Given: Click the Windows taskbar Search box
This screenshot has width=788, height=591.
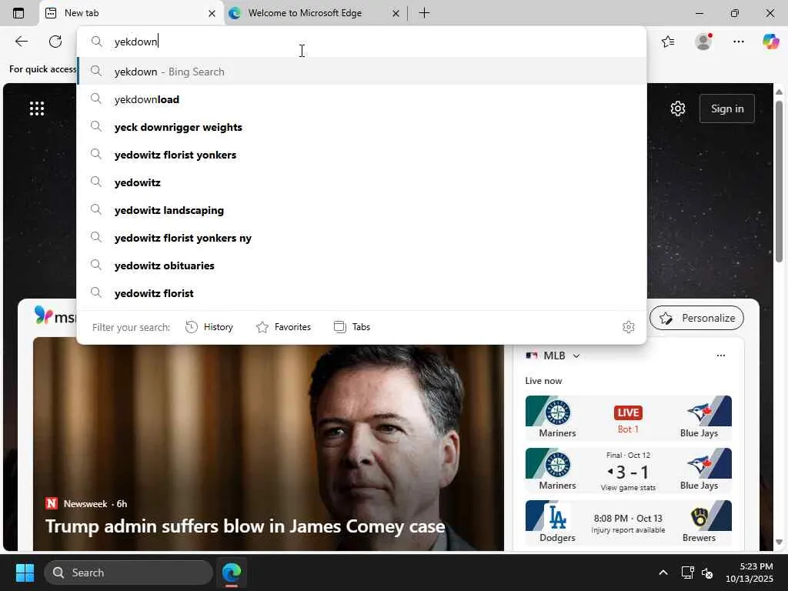Looking at the screenshot, I should coord(129,573).
